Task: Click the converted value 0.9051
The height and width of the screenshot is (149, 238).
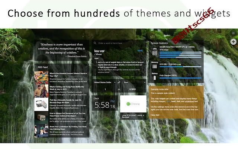Action: coord(132,89)
